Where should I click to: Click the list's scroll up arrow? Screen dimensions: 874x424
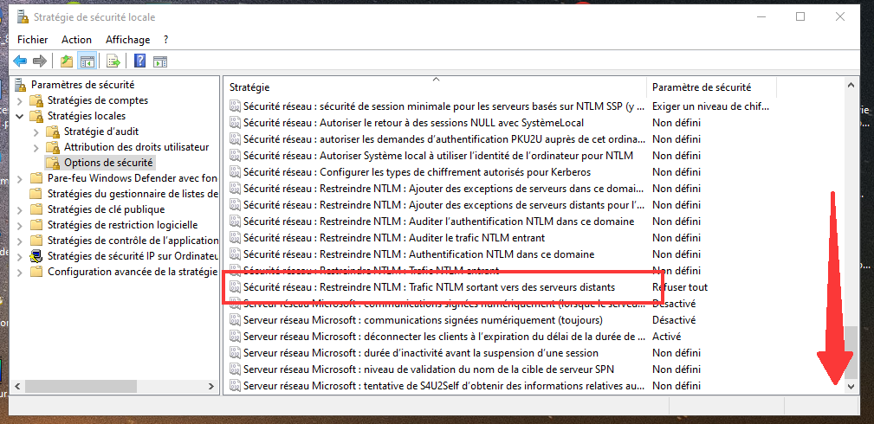[x=851, y=86]
